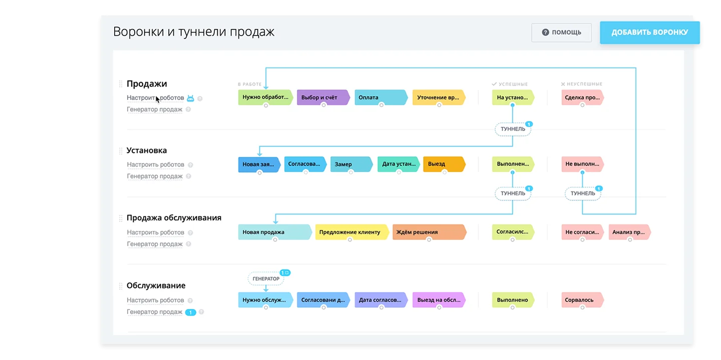Select the Оплата stage
Image resolution: width=721 pixels, height=360 pixels.
(x=382, y=97)
